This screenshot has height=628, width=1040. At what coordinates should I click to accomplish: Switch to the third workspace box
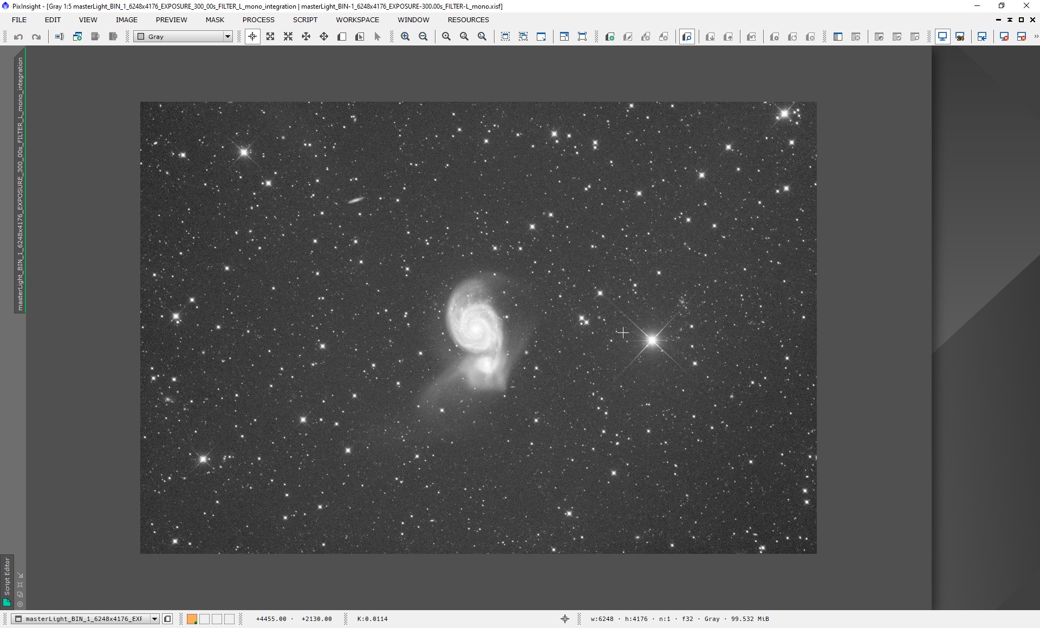(217, 619)
